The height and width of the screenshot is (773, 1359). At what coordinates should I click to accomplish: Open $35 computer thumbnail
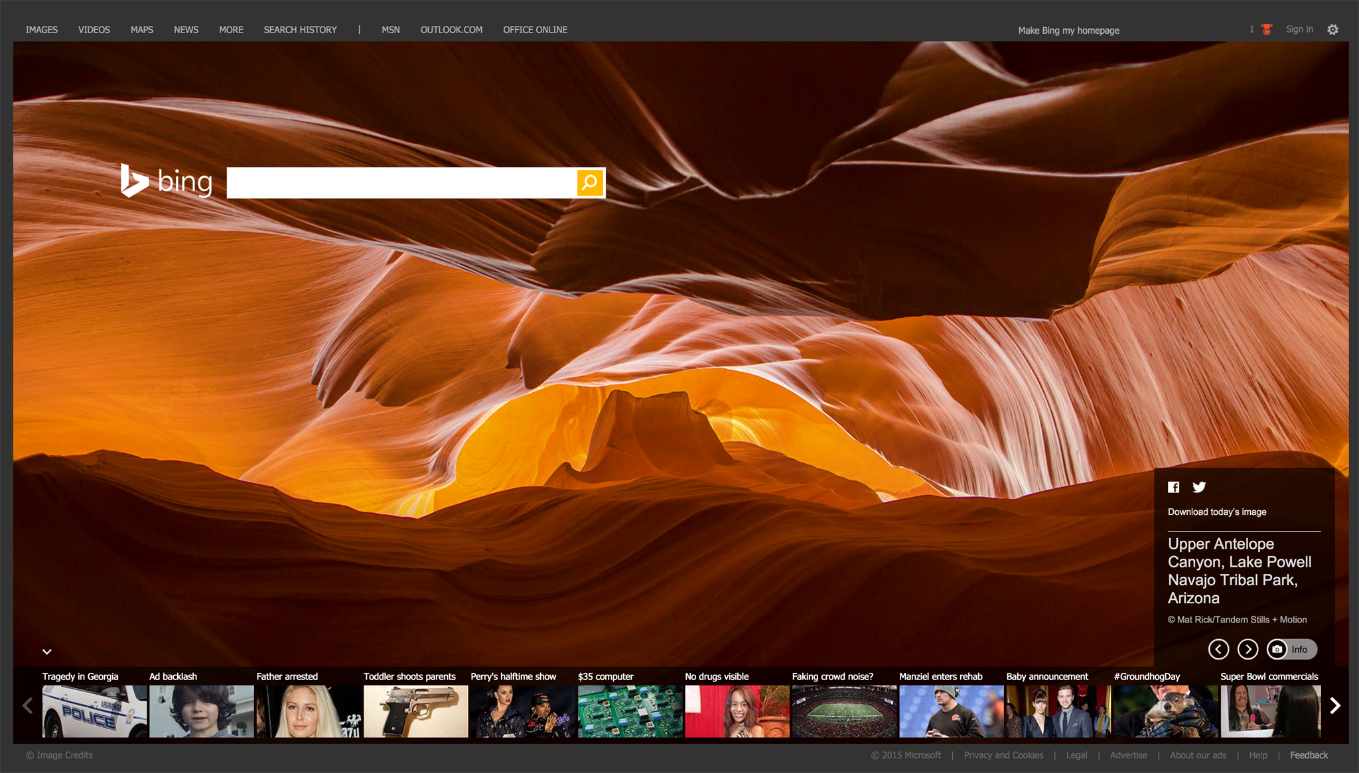[x=630, y=711]
